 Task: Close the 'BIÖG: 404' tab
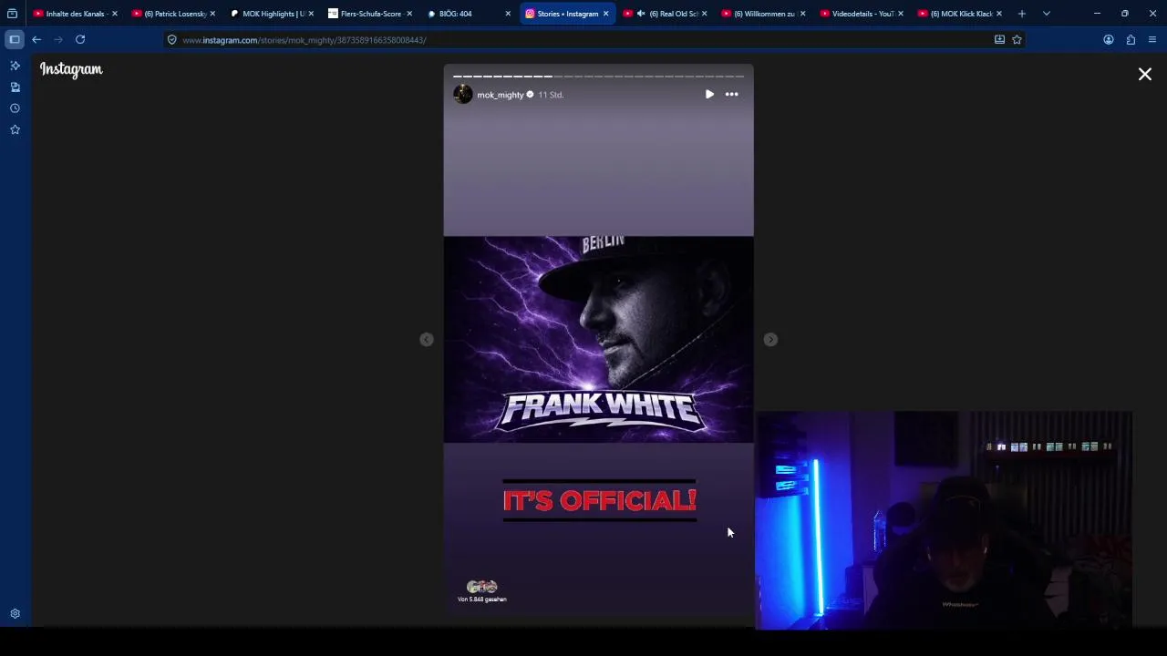[x=508, y=14]
